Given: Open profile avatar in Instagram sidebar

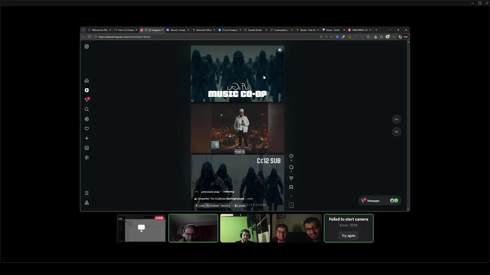Looking at the screenshot, I should tap(87, 157).
